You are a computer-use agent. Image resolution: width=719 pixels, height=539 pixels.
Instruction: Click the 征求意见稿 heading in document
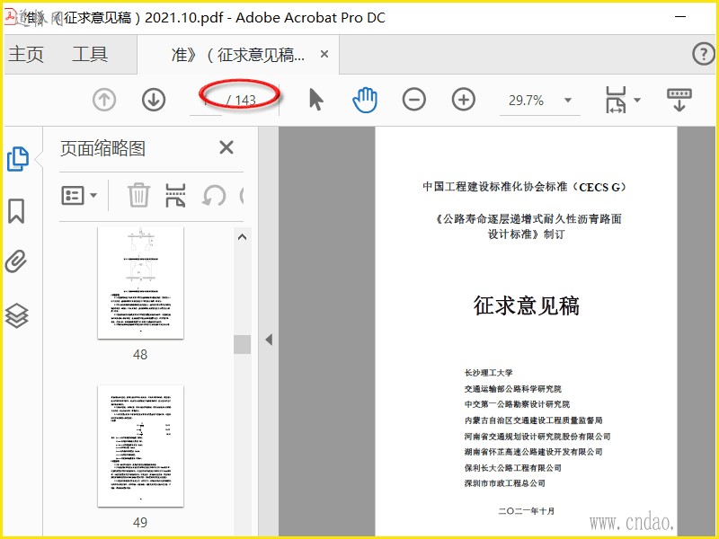click(527, 305)
